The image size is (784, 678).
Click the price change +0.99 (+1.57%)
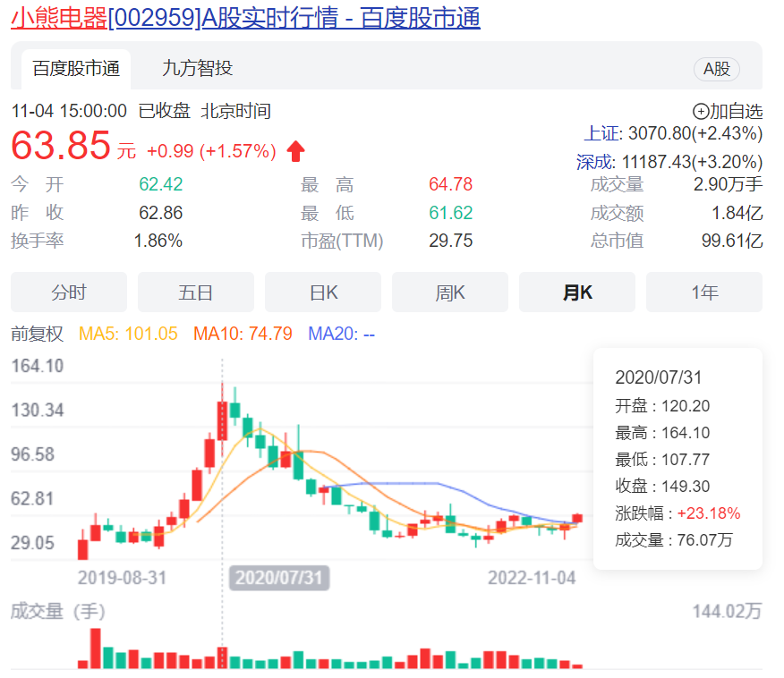click(x=211, y=151)
